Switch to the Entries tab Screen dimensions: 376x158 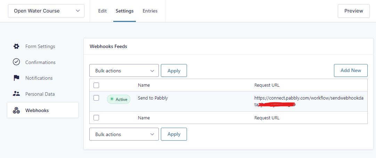click(x=150, y=11)
